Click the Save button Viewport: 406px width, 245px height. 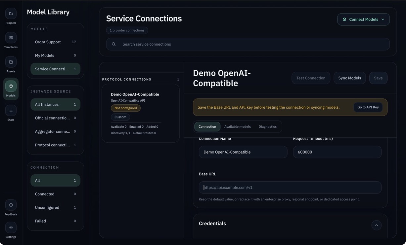click(378, 78)
